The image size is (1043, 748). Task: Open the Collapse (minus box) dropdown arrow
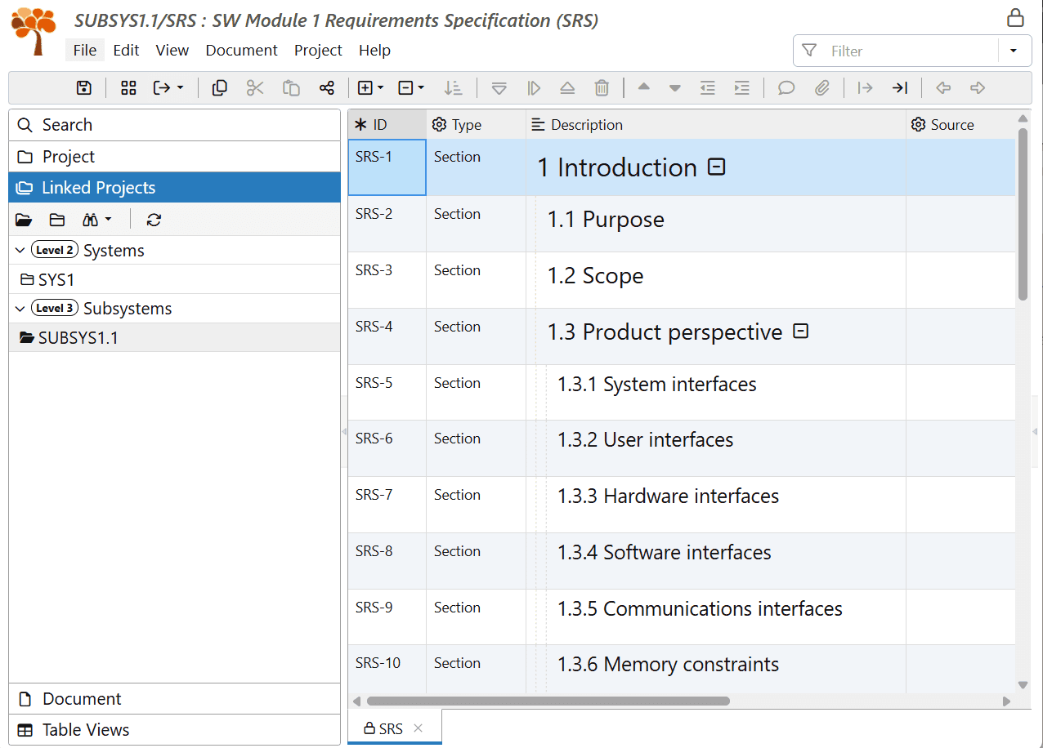421,88
